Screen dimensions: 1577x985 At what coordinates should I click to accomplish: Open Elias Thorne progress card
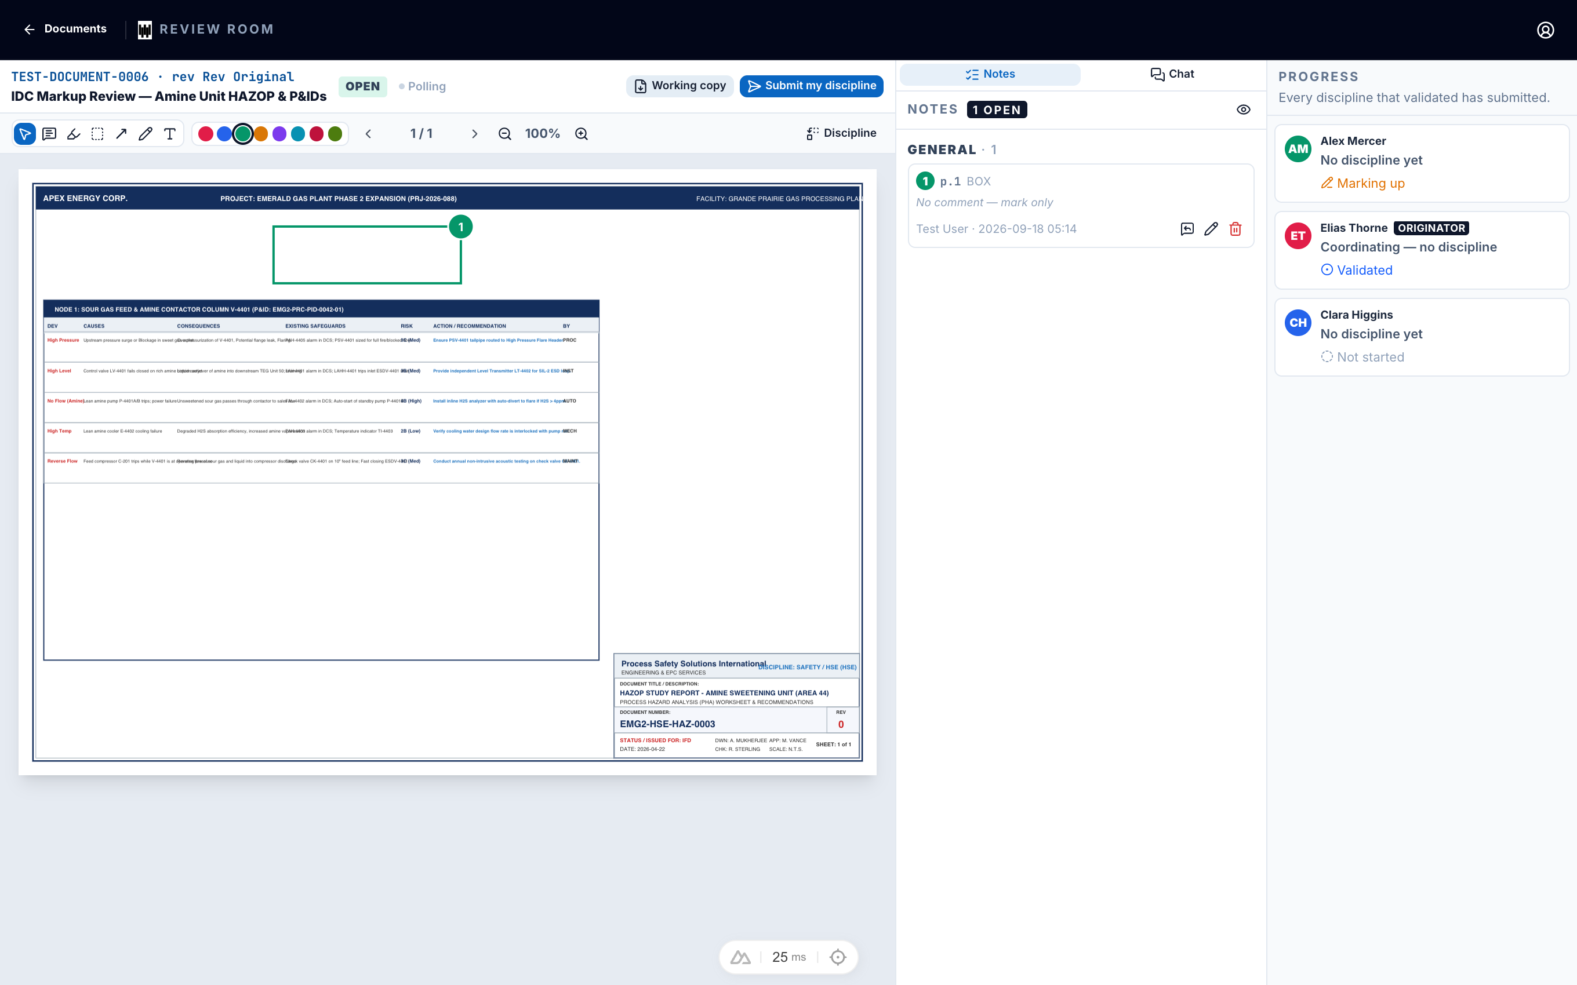point(1421,250)
